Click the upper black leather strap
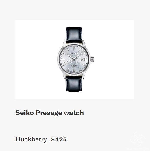 point(74,35)
